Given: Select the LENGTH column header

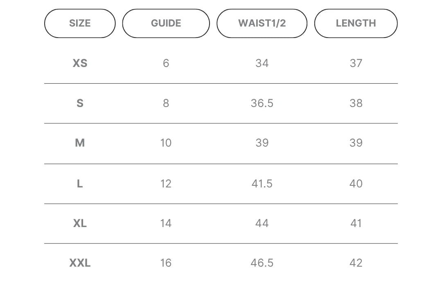Looking at the screenshot, I should (356, 23).
